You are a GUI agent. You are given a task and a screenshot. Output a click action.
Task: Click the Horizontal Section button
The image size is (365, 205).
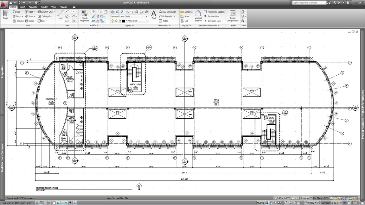click(x=214, y=12)
